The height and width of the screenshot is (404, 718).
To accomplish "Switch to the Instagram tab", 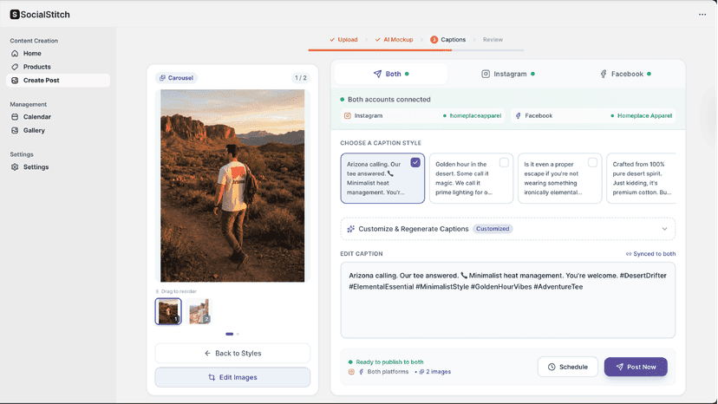I will [508, 74].
